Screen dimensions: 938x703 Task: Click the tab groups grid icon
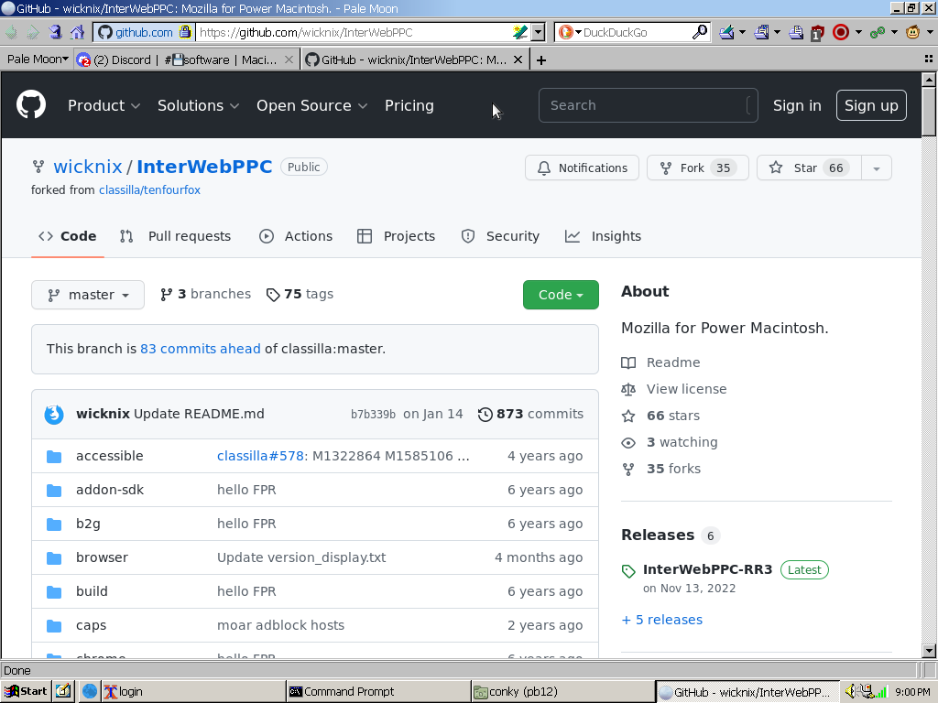929,59
